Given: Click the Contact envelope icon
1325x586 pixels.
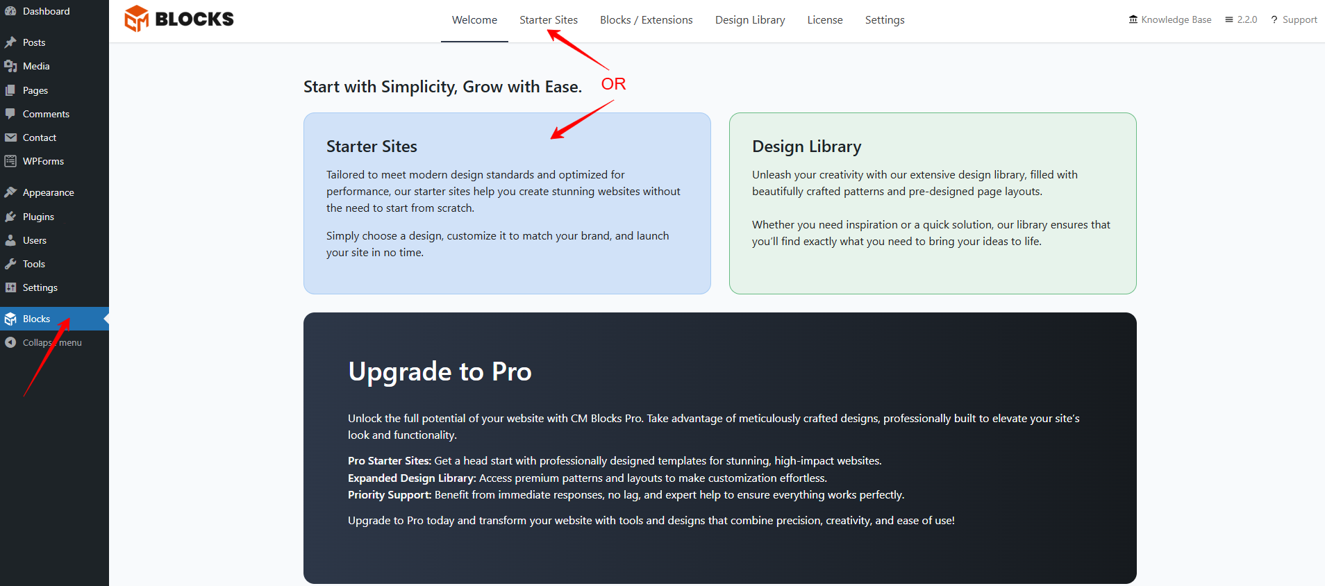Looking at the screenshot, I should click(x=10, y=137).
